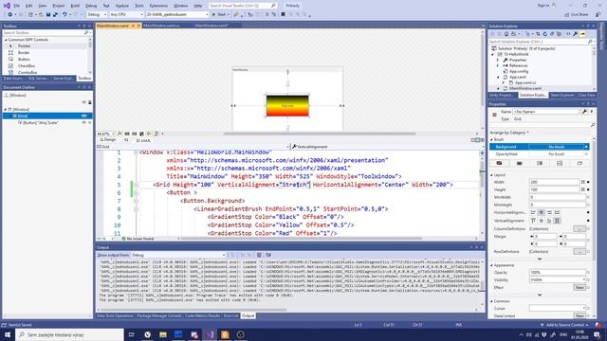Click the Search Visual Studio box
The height and width of the screenshot is (341, 607).
(x=243, y=6)
